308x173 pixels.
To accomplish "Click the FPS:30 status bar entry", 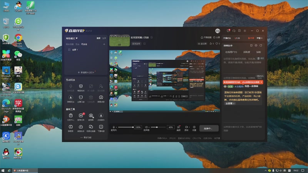I will (172, 138).
